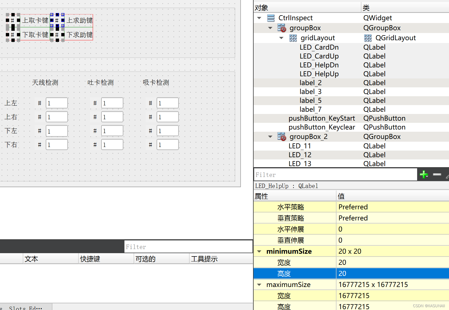Select LED_HelpDn in object tree

[x=319, y=65]
